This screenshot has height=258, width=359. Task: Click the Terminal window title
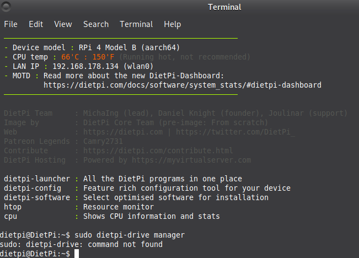pos(224,7)
